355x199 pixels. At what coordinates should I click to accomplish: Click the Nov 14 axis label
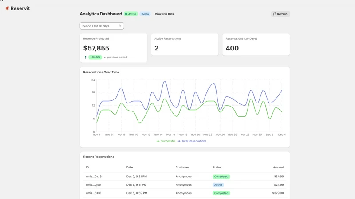158,135
